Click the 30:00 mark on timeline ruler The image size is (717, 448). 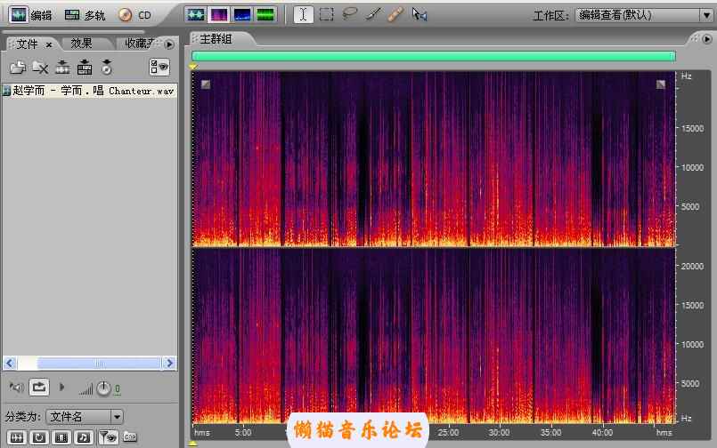499,433
